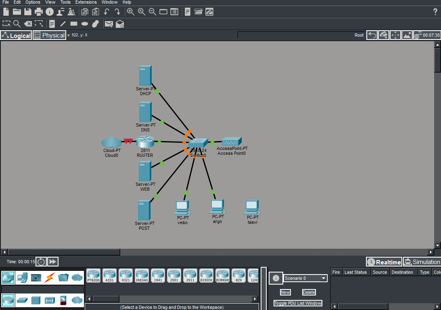
Task: Switch to the Physical workspace tab
Action: pos(50,35)
